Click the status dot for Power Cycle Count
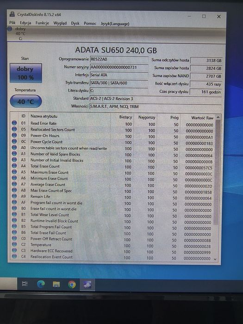This screenshot has width=243, height=324. click(x=14, y=141)
